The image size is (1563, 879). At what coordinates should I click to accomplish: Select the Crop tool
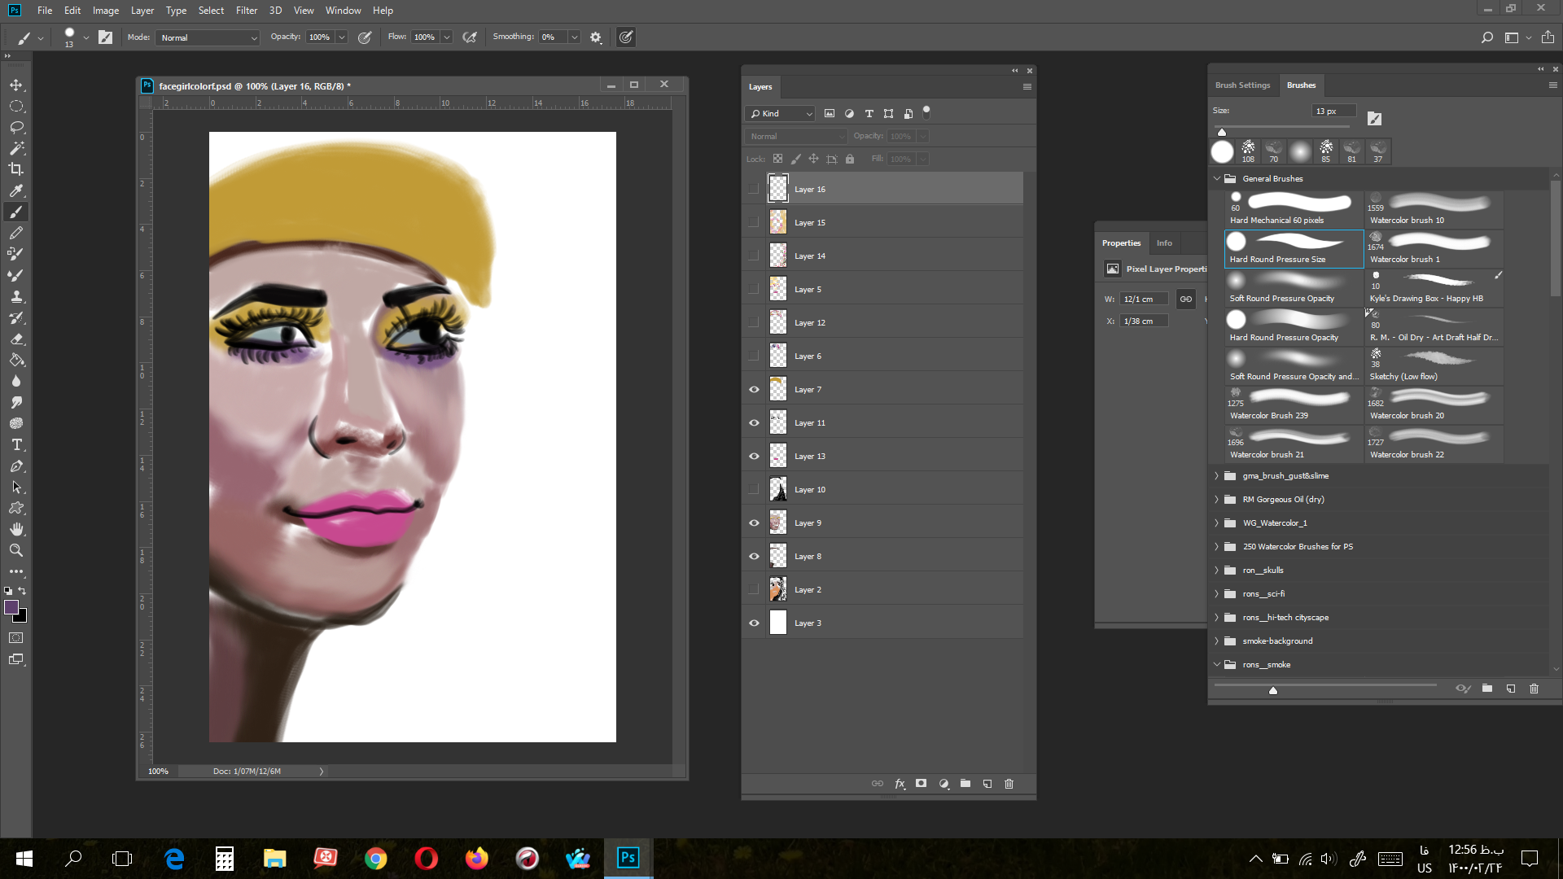click(16, 169)
